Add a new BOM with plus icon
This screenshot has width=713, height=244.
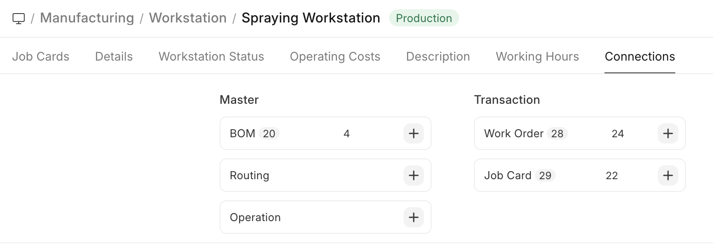[413, 133]
